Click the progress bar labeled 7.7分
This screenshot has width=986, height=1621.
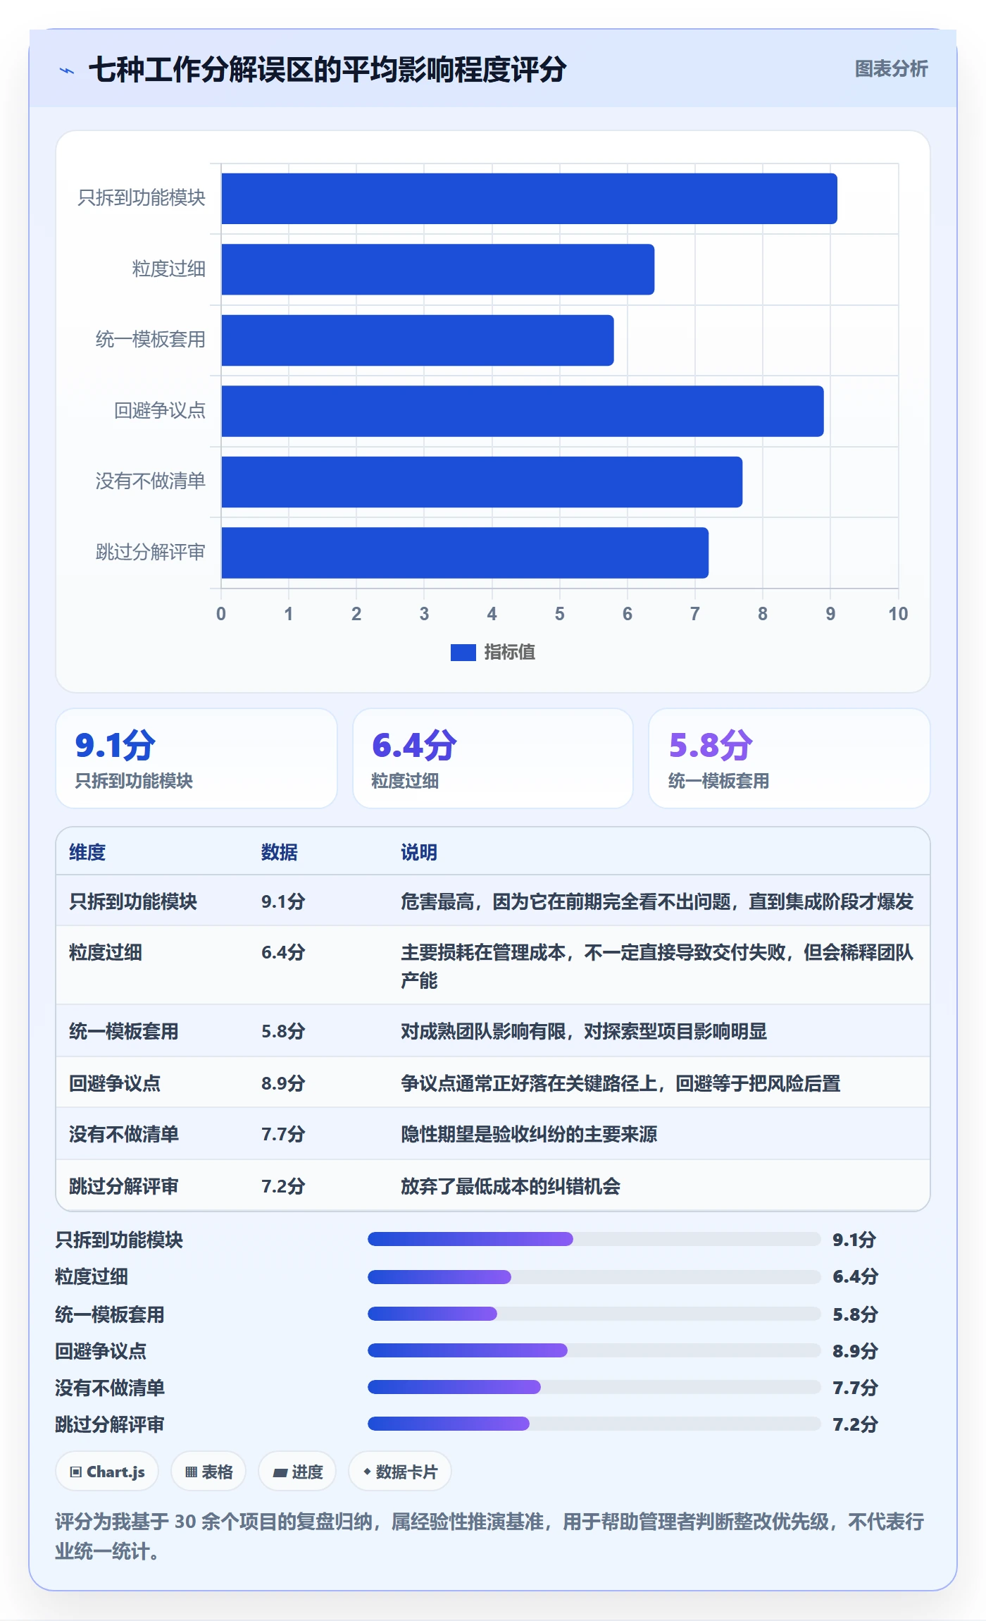tap(594, 1387)
